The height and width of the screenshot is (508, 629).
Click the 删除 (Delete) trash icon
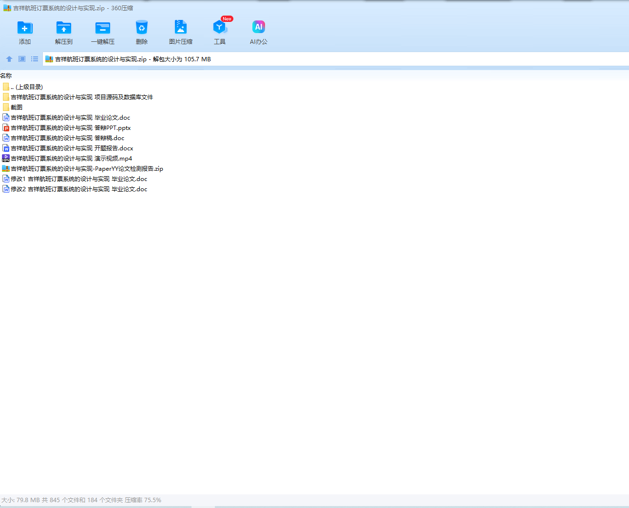142,28
